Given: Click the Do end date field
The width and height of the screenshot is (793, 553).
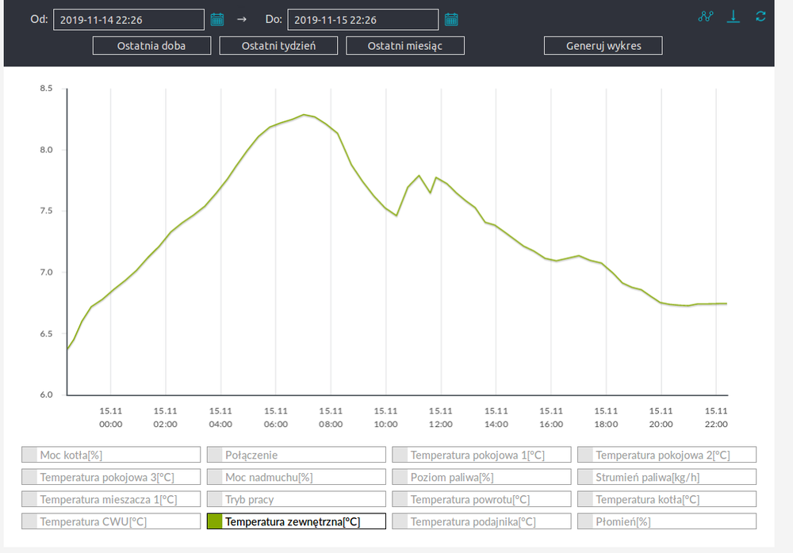Looking at the screenshot, I should pyautogui.click(x=362, y=19).
